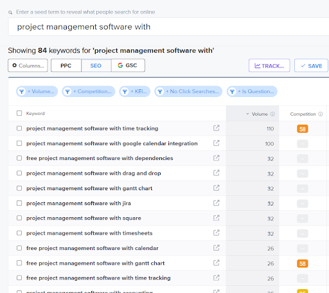Open external link for 'with jira' keyword
329x293 pixels.
coord(217,203)
